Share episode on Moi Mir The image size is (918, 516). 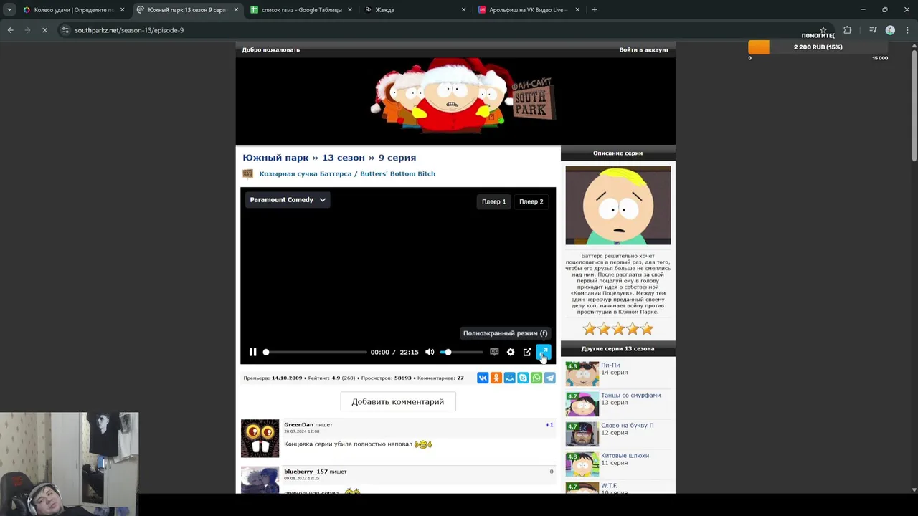pyautogui.click(x=509, y=378)
